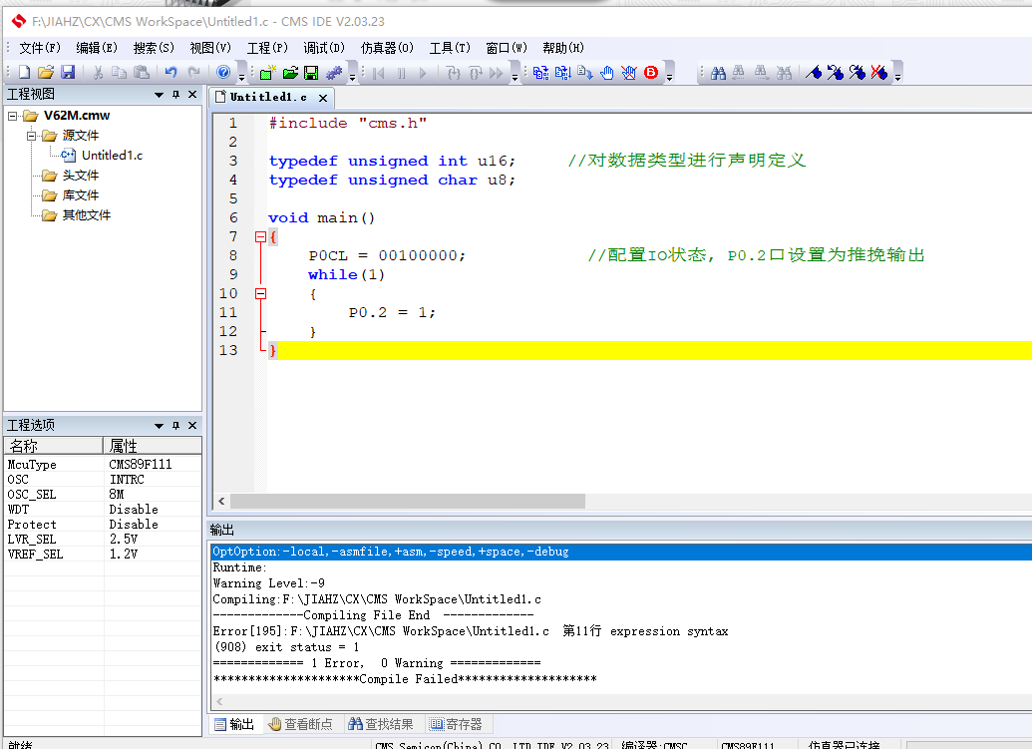Select Untitled1.c in the project tree
The width and height of the screenshot is (1032, 749).
(x=112, y=156)
